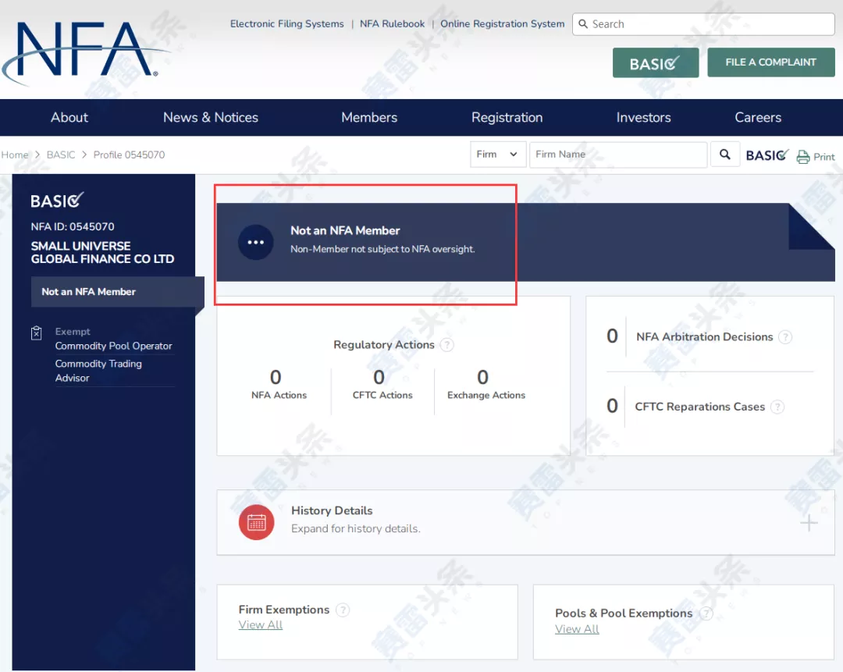Click SMALL UNIVERSE GLOBAL FINANCE CO LTD name
Image resolution: width=843 pixels, height=672 pixels.
103,253
